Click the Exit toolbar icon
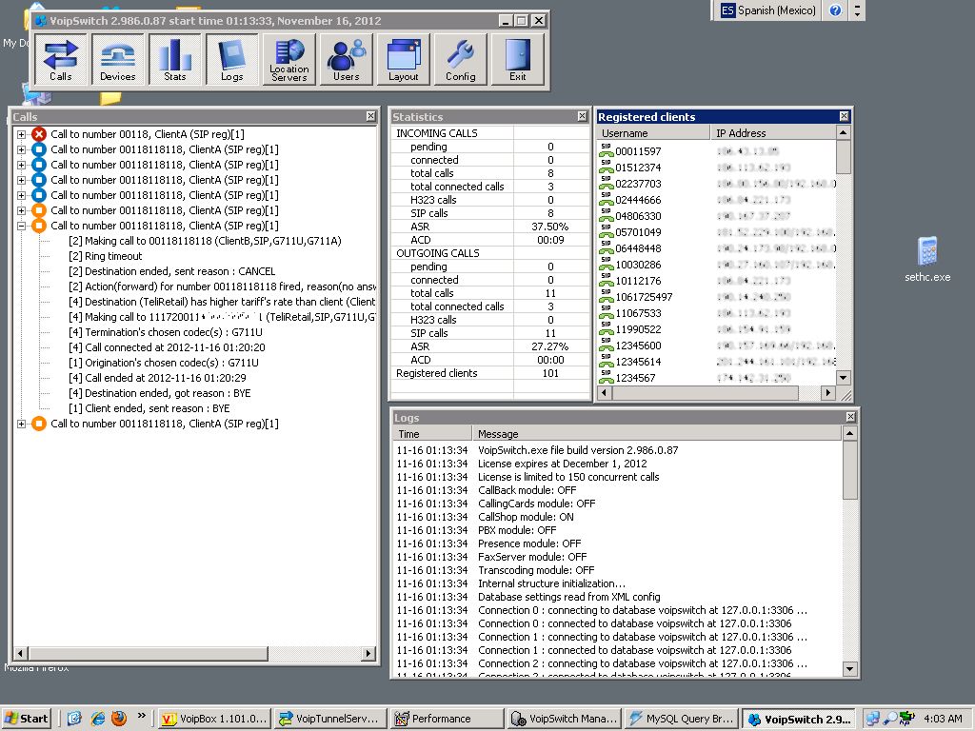This screenshot has height=731, width=975. coord(517,59)
